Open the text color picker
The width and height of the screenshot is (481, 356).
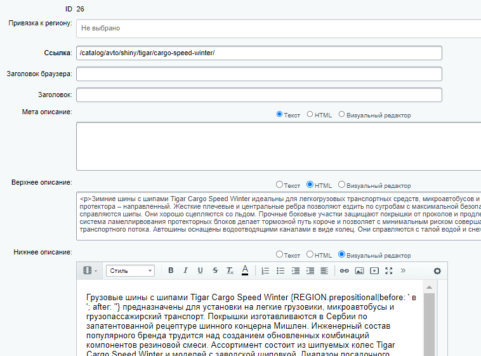245,270
